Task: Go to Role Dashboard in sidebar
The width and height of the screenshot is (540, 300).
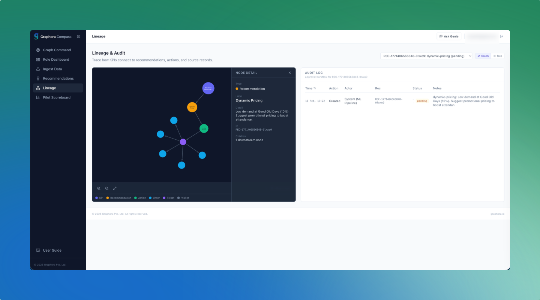Action: pos(58,60)
